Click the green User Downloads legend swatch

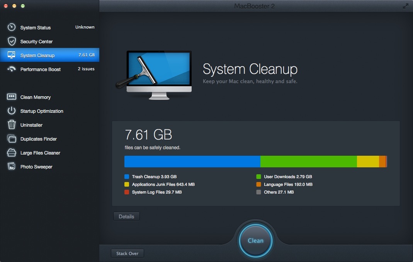[x=259, y=177]
